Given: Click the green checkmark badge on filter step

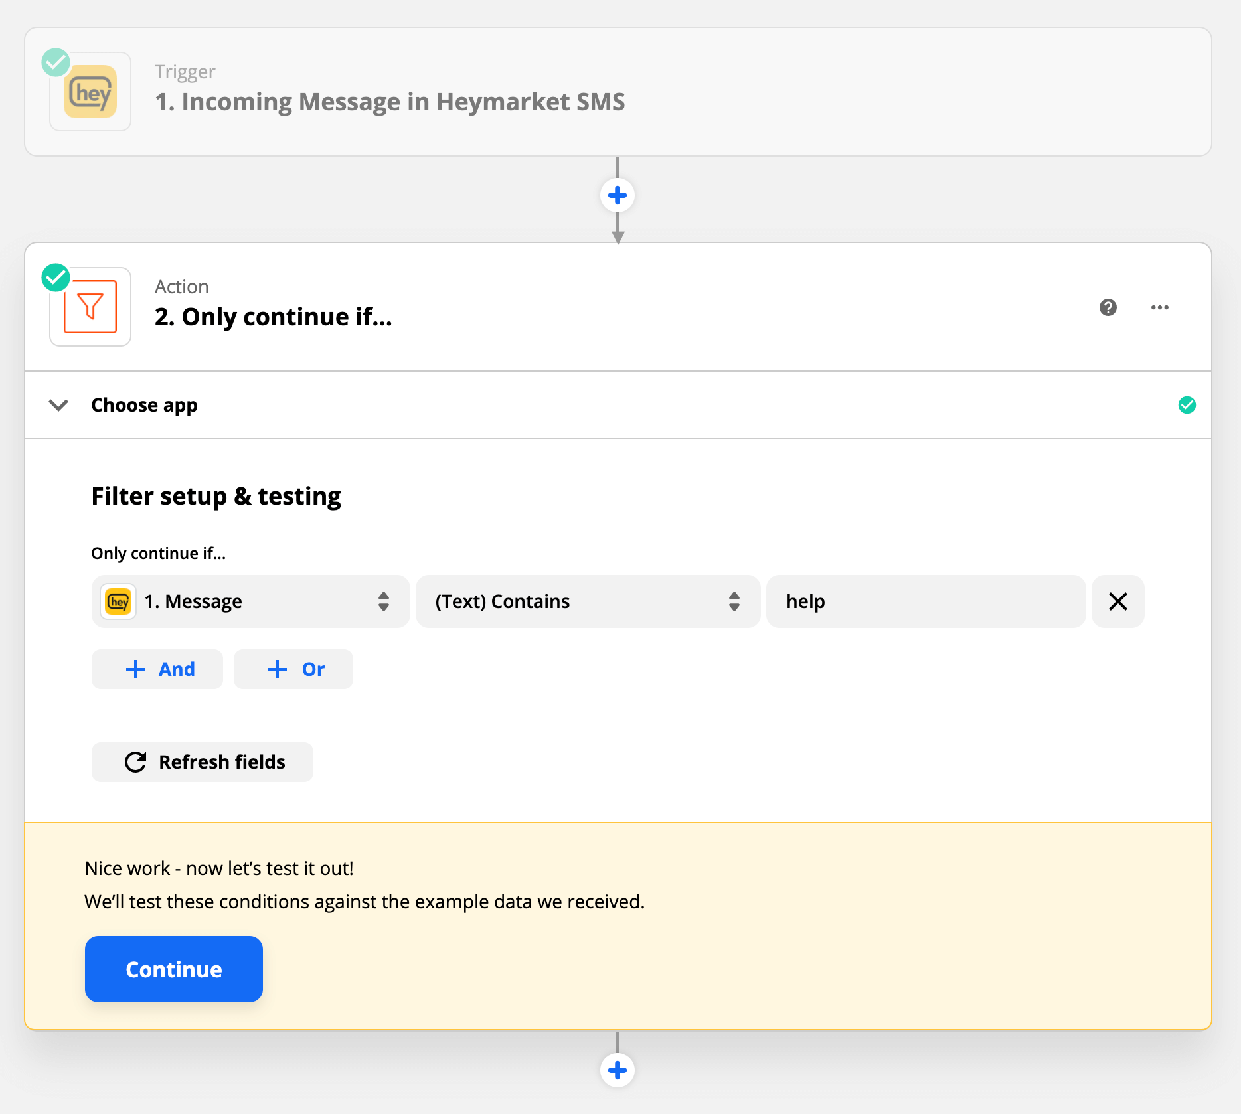Looking at the screenshot, I should pos(56,278).
